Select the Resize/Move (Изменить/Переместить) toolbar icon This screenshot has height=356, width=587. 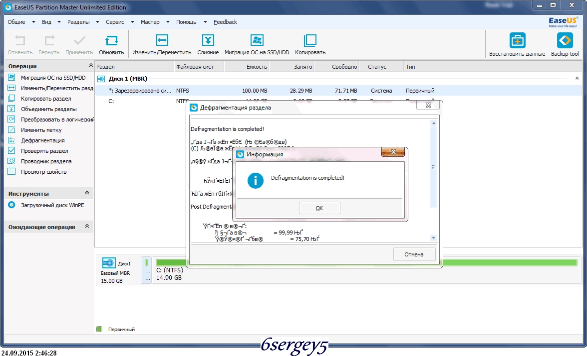[x=162, y=40]
